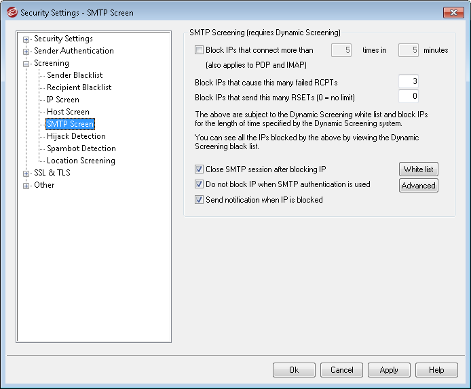The image size is (471, 389).
Task: Expand the Sender Authentication tree node
Action: 26,52
